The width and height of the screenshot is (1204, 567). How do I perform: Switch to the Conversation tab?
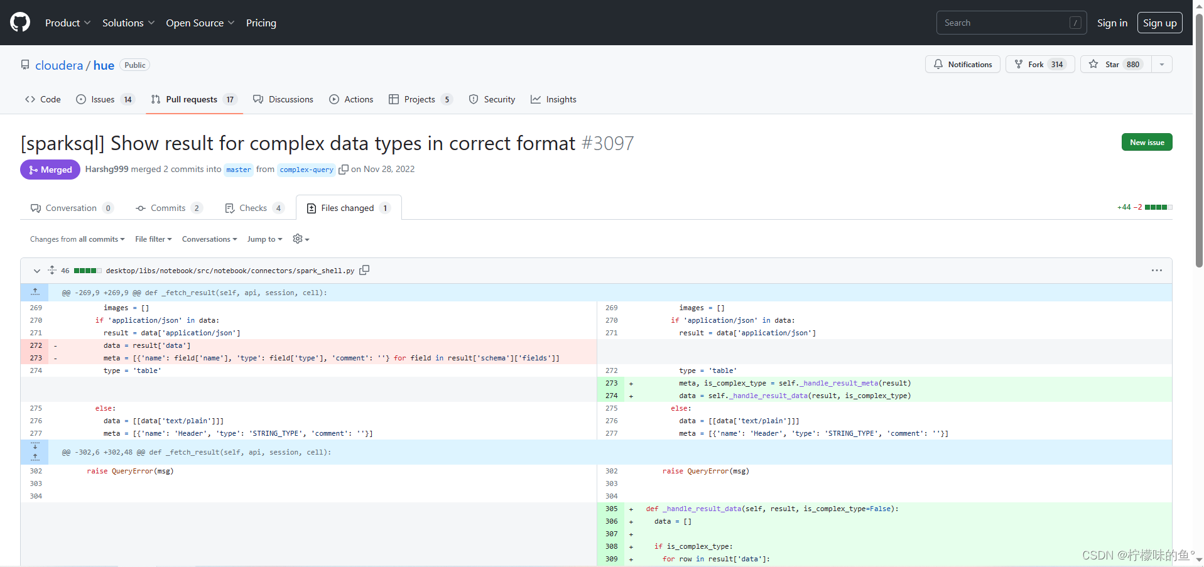72,208
